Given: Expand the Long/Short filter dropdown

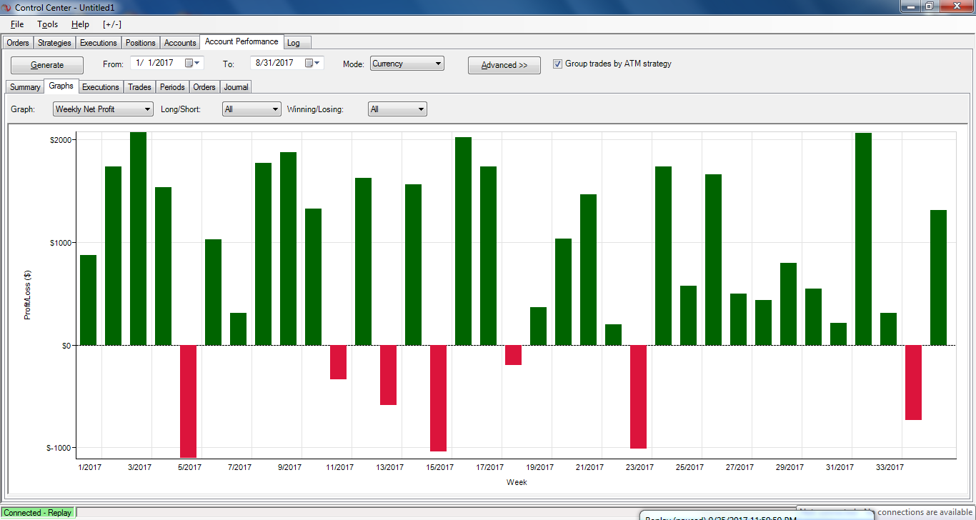Looking at the screenshot, I should tap(252, 109).
